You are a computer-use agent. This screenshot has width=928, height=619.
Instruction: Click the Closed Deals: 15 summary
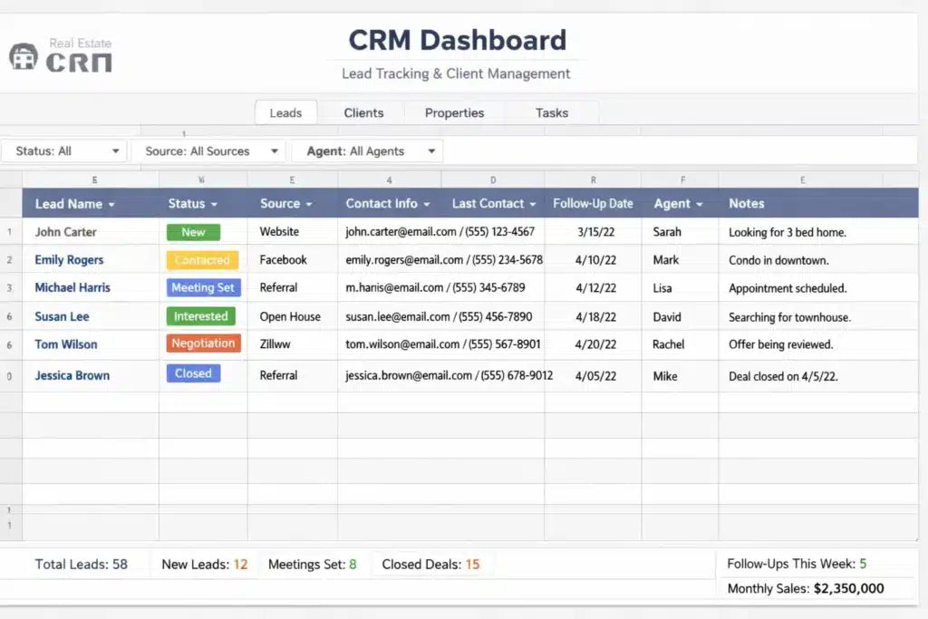430,565
